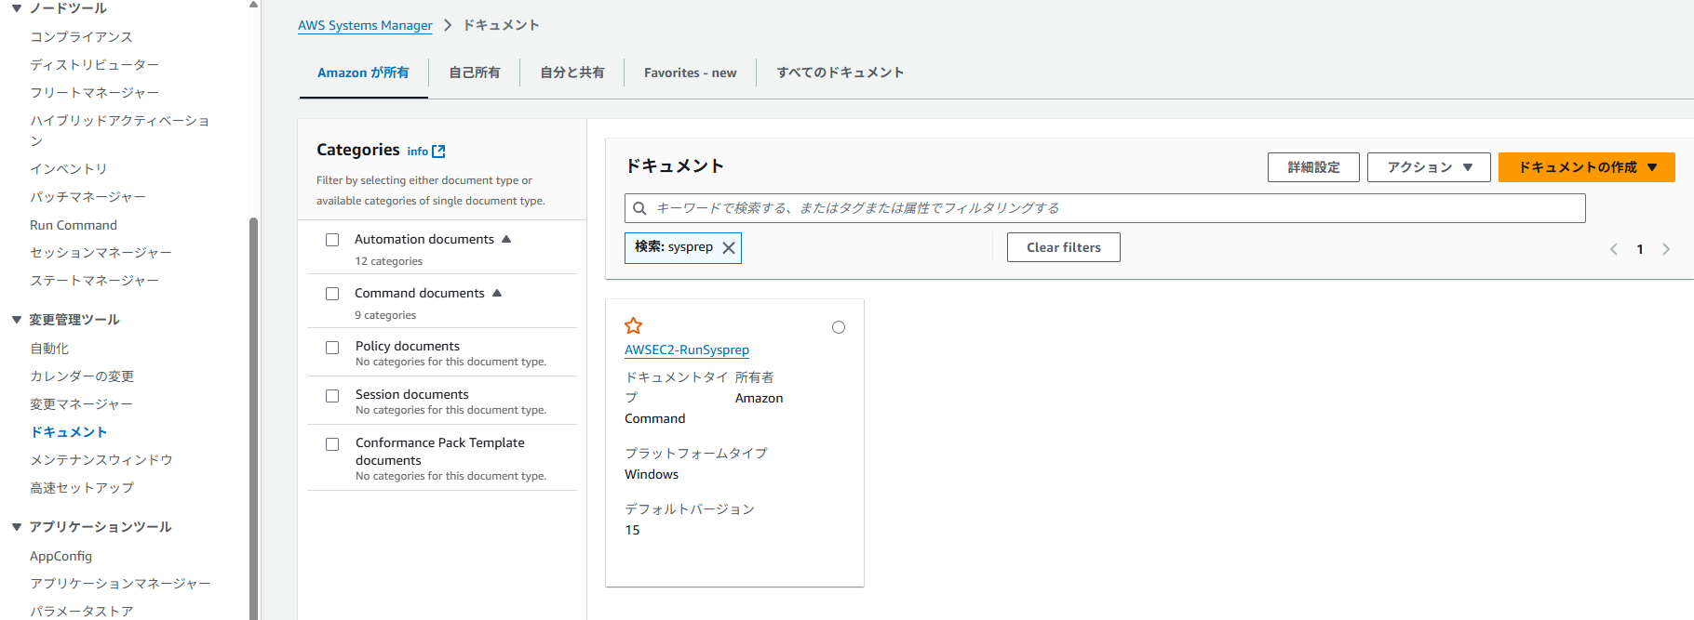The height and width of the screenshot is (620, 1694).
Task: Check the Policy documents checkbox
Action: 332,348
